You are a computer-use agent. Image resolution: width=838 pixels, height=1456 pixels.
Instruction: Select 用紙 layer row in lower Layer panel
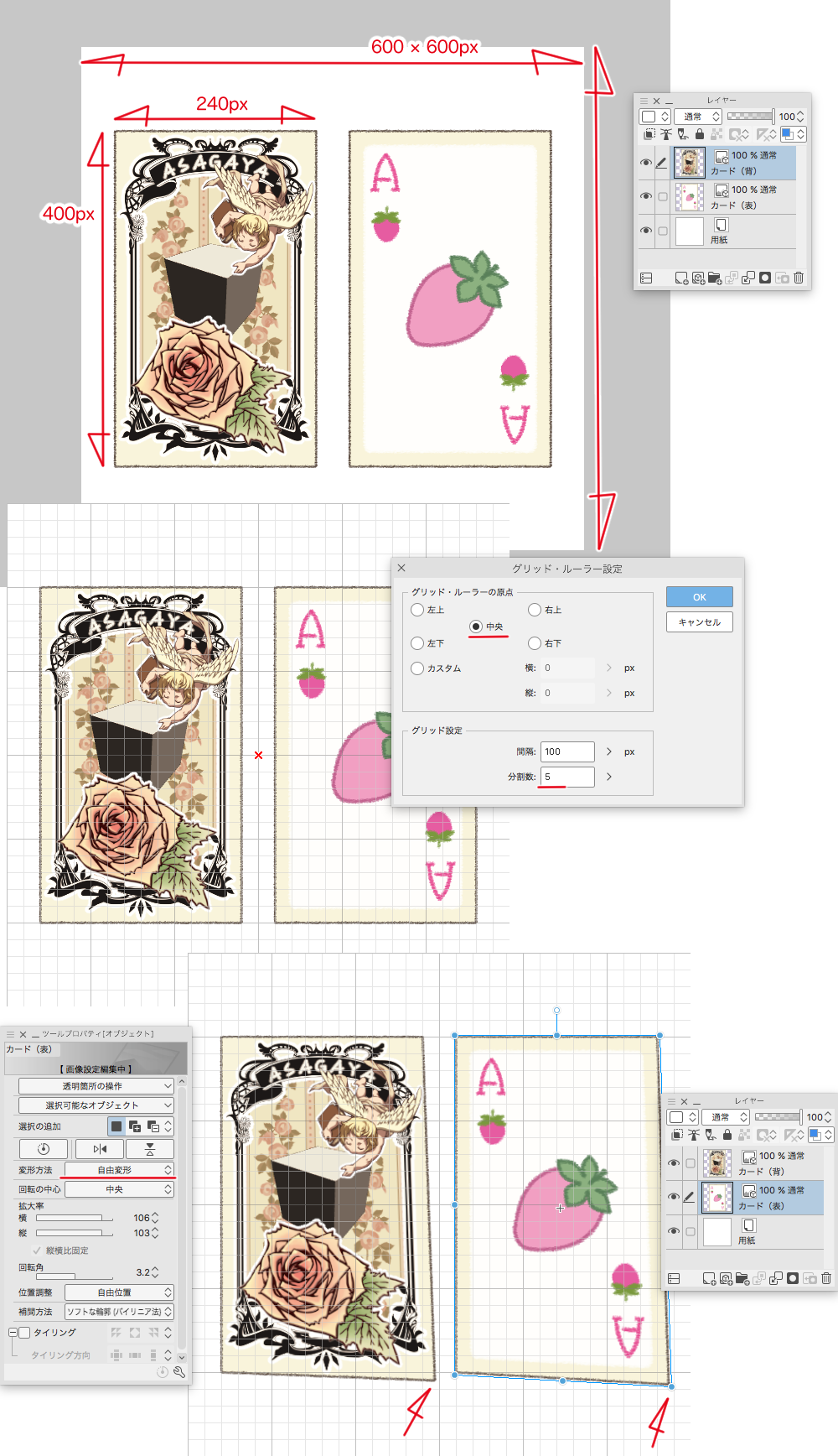tap(746, 1231)
